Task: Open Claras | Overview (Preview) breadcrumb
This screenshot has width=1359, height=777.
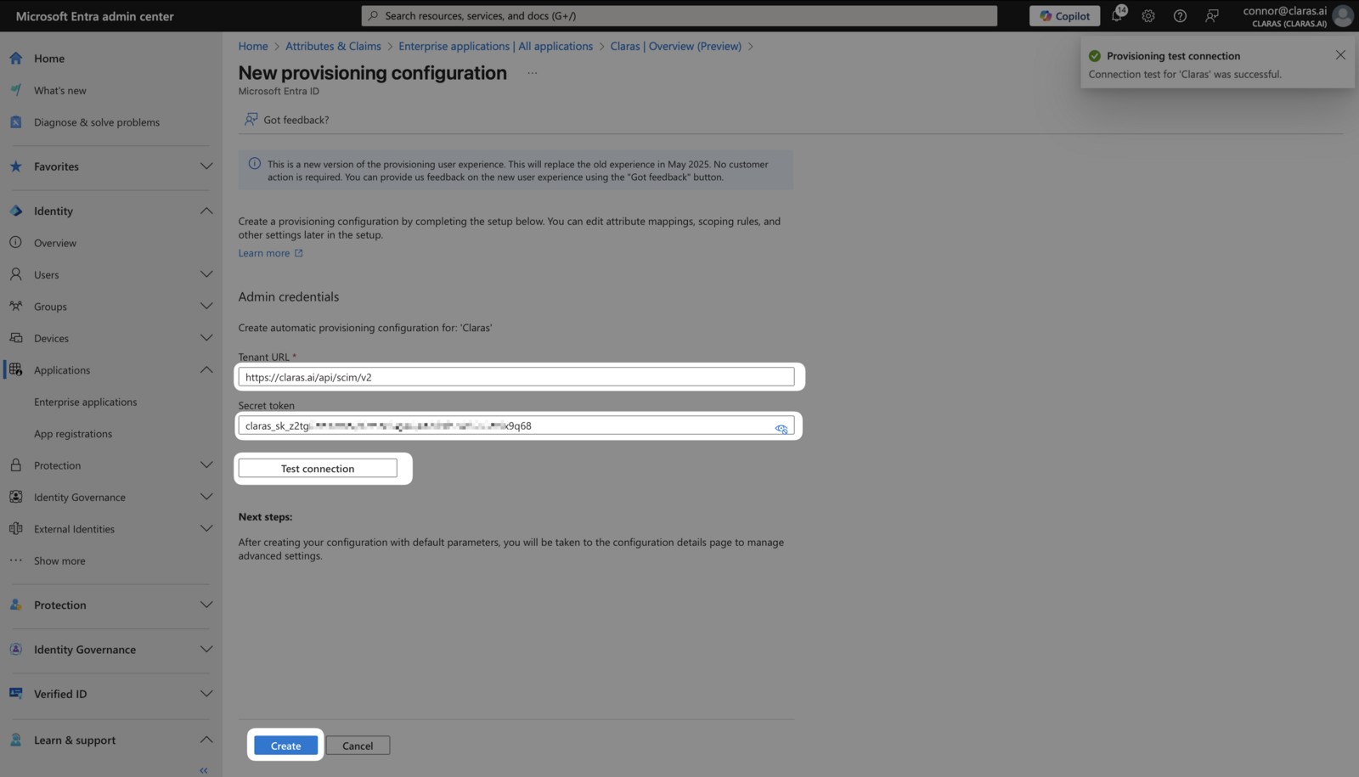Action: point(675,46)
